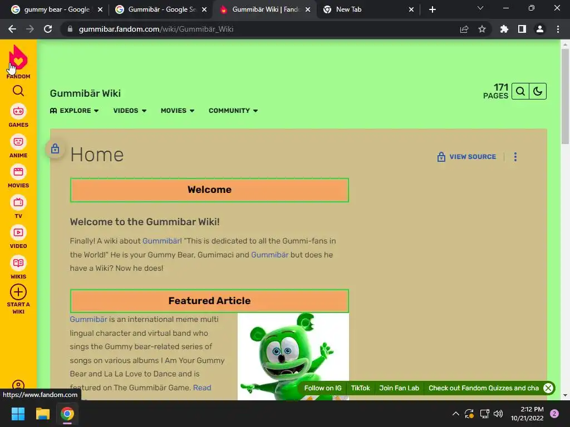Show hidden system tray icons
Screen dimensions: 570x427
click(455, 414)
